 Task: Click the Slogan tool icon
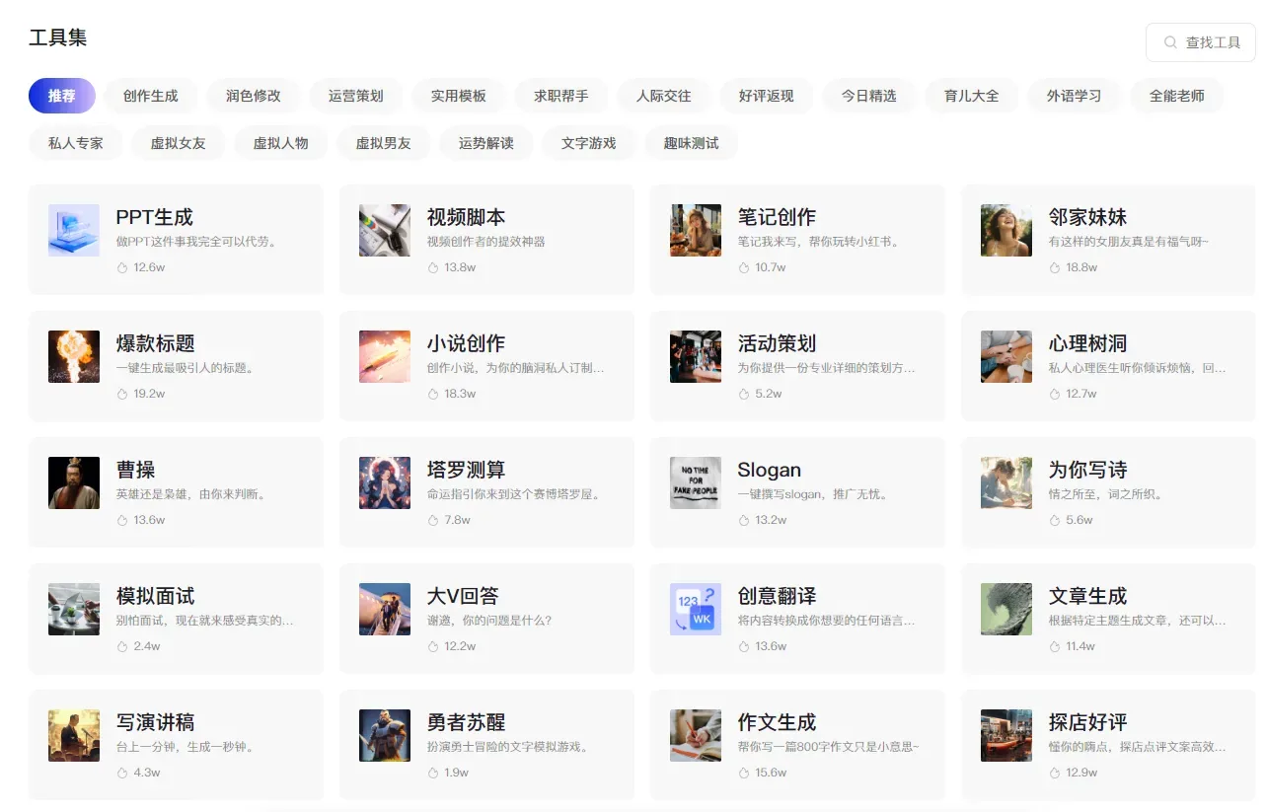(x=696, y=482)
